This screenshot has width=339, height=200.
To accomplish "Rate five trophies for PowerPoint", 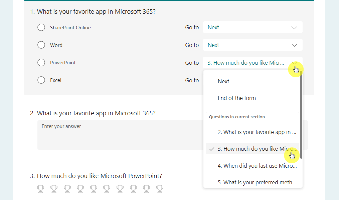I will coord(94,189).
